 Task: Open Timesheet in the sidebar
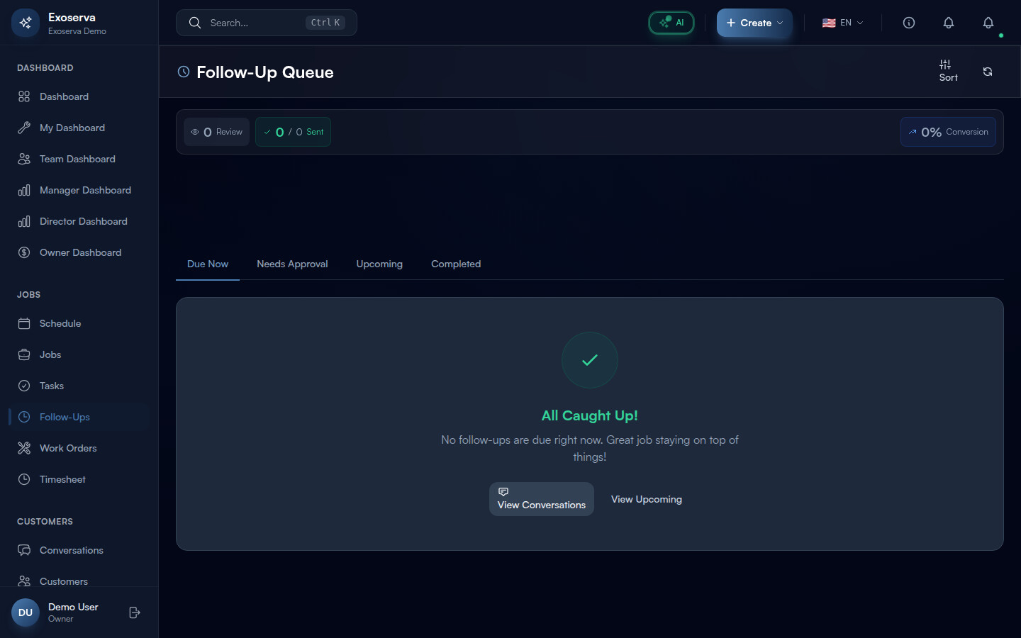click(x=62, y=479)
